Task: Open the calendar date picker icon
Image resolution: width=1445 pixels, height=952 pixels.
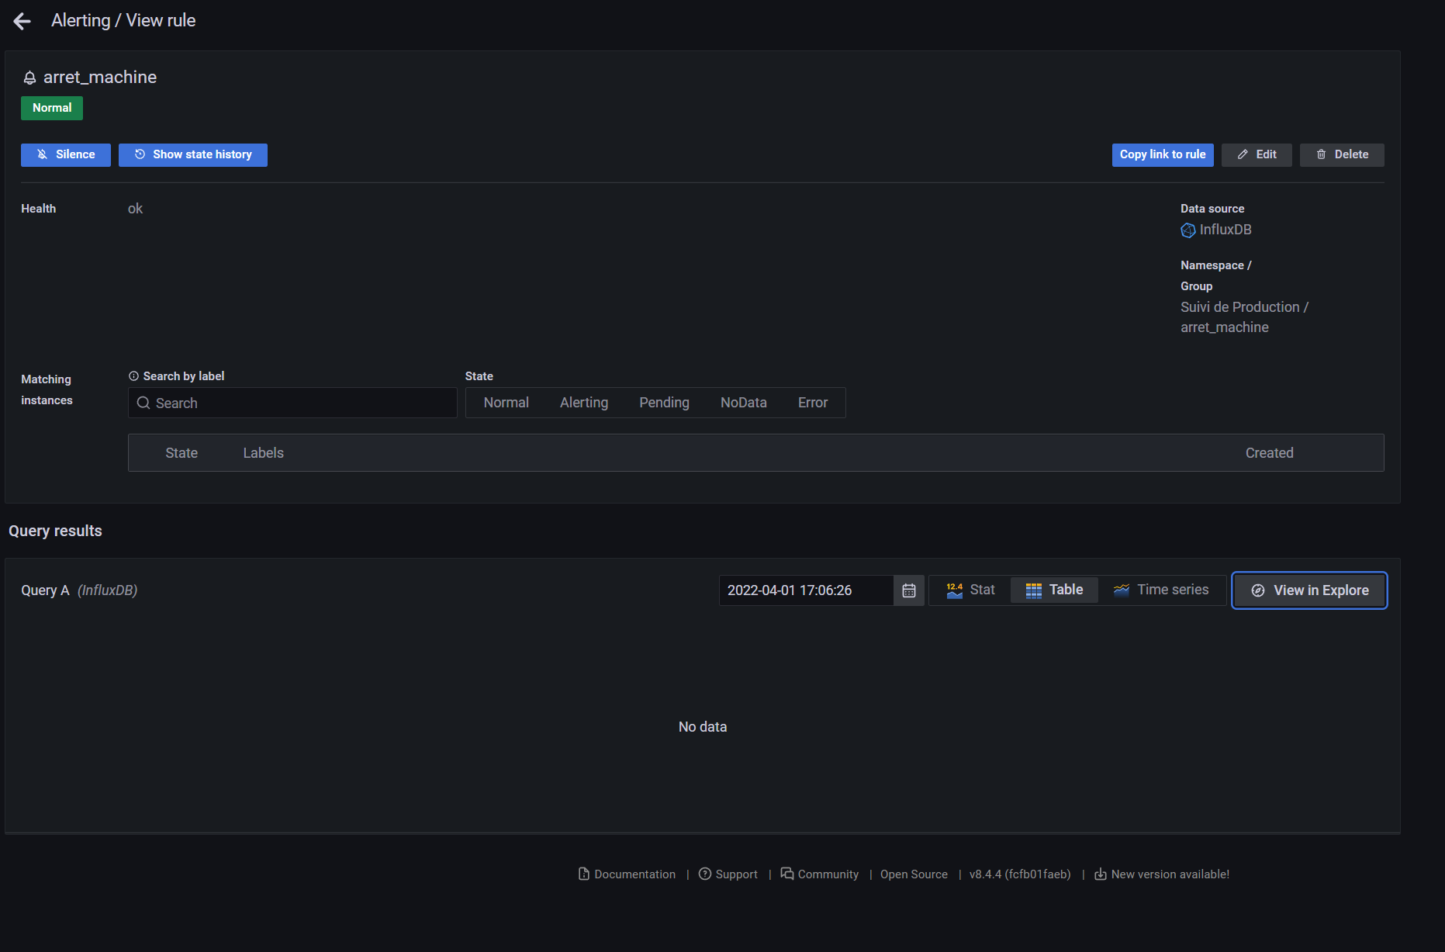Action: tap(909, 590)
